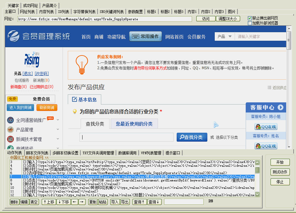
Task: Click the 刷新商铺 button
Action: click(x=47, y=108)
